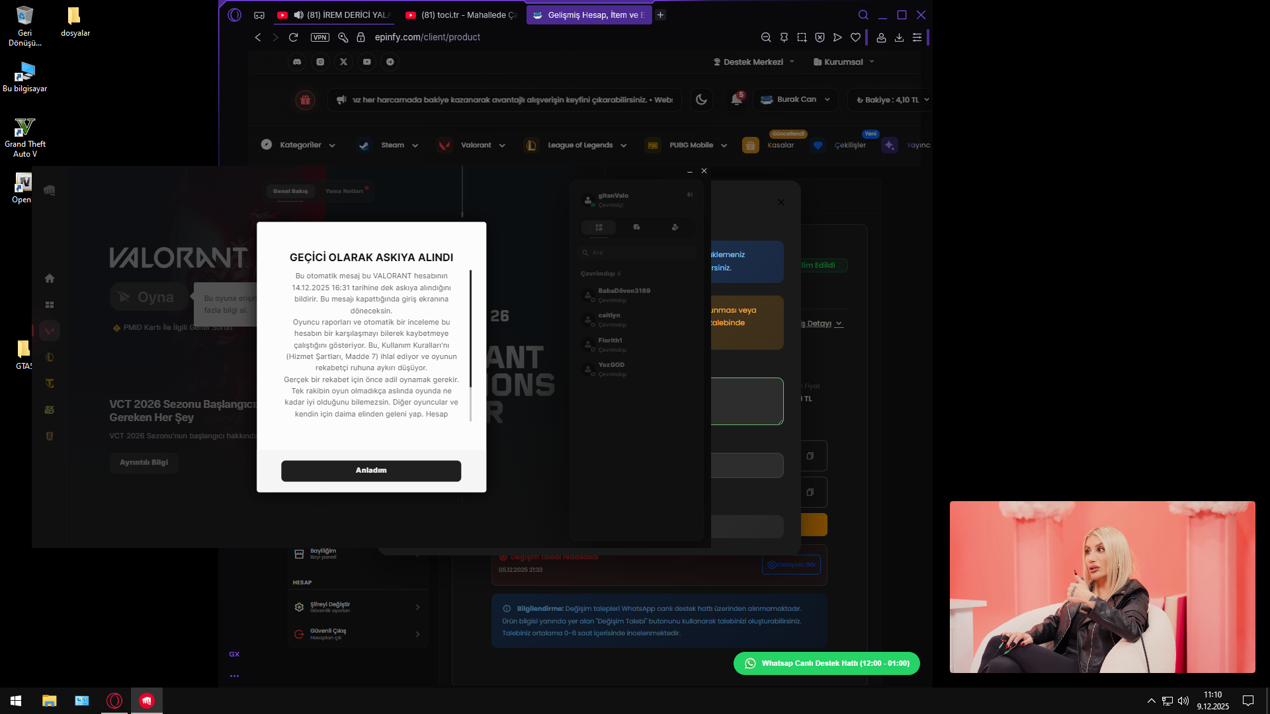The width and height of the screenshot is (1270, 714).
Task: Open the Burak Can account dropdown
Action: pyautogui.click(x=795, y=100)
